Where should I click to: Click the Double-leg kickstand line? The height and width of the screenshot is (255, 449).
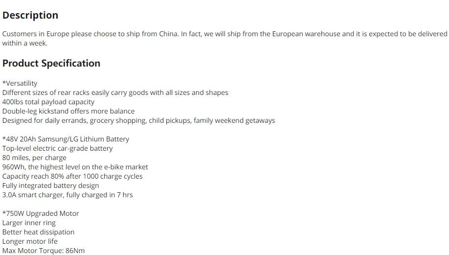click(68, 111)
